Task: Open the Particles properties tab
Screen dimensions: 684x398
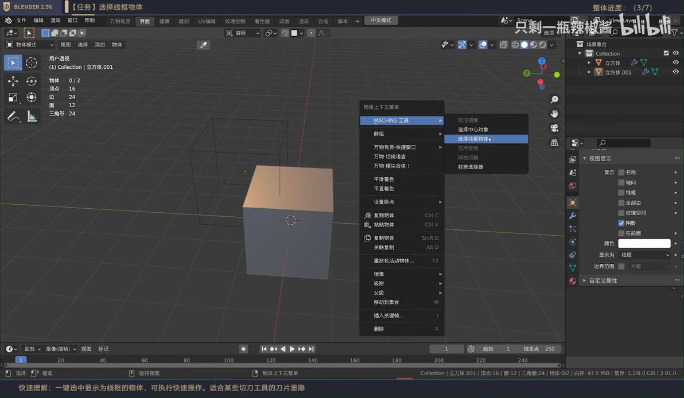Action: (x=573, y=229)
